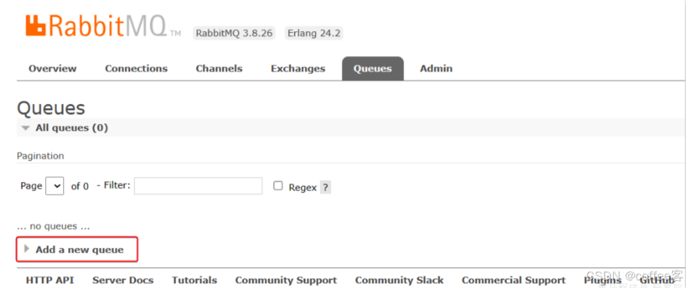Viewport: 686px width, 288px height.
Task: Click the Queues page heading
Action: pyautogui.click(x=51, y=108)
